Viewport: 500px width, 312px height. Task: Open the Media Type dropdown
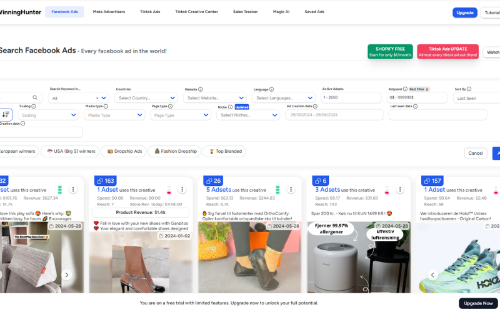pos(114,115)
